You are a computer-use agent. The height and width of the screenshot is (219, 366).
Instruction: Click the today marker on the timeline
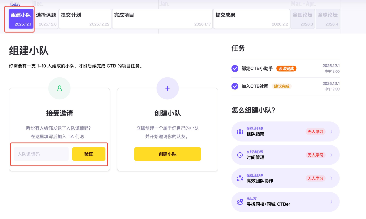pos(15,4)
